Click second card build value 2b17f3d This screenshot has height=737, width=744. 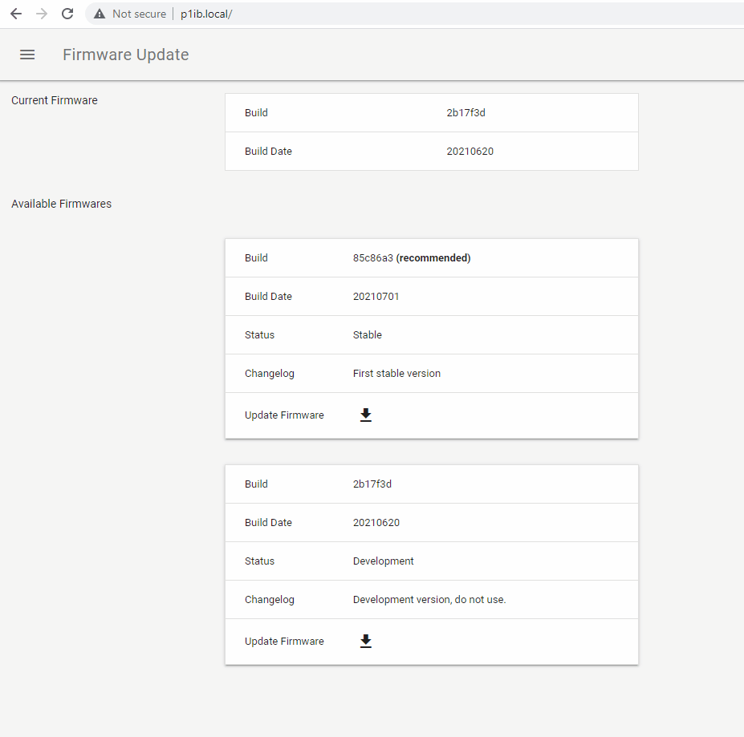[x=372, y=484]
